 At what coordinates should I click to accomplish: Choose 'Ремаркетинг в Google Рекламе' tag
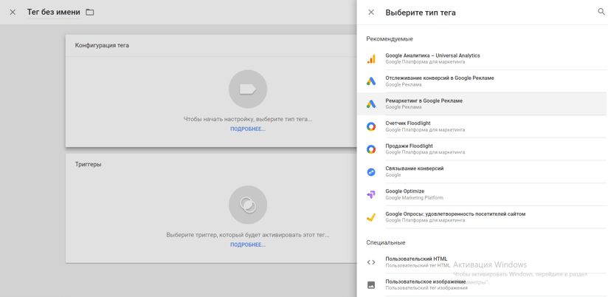482,103
